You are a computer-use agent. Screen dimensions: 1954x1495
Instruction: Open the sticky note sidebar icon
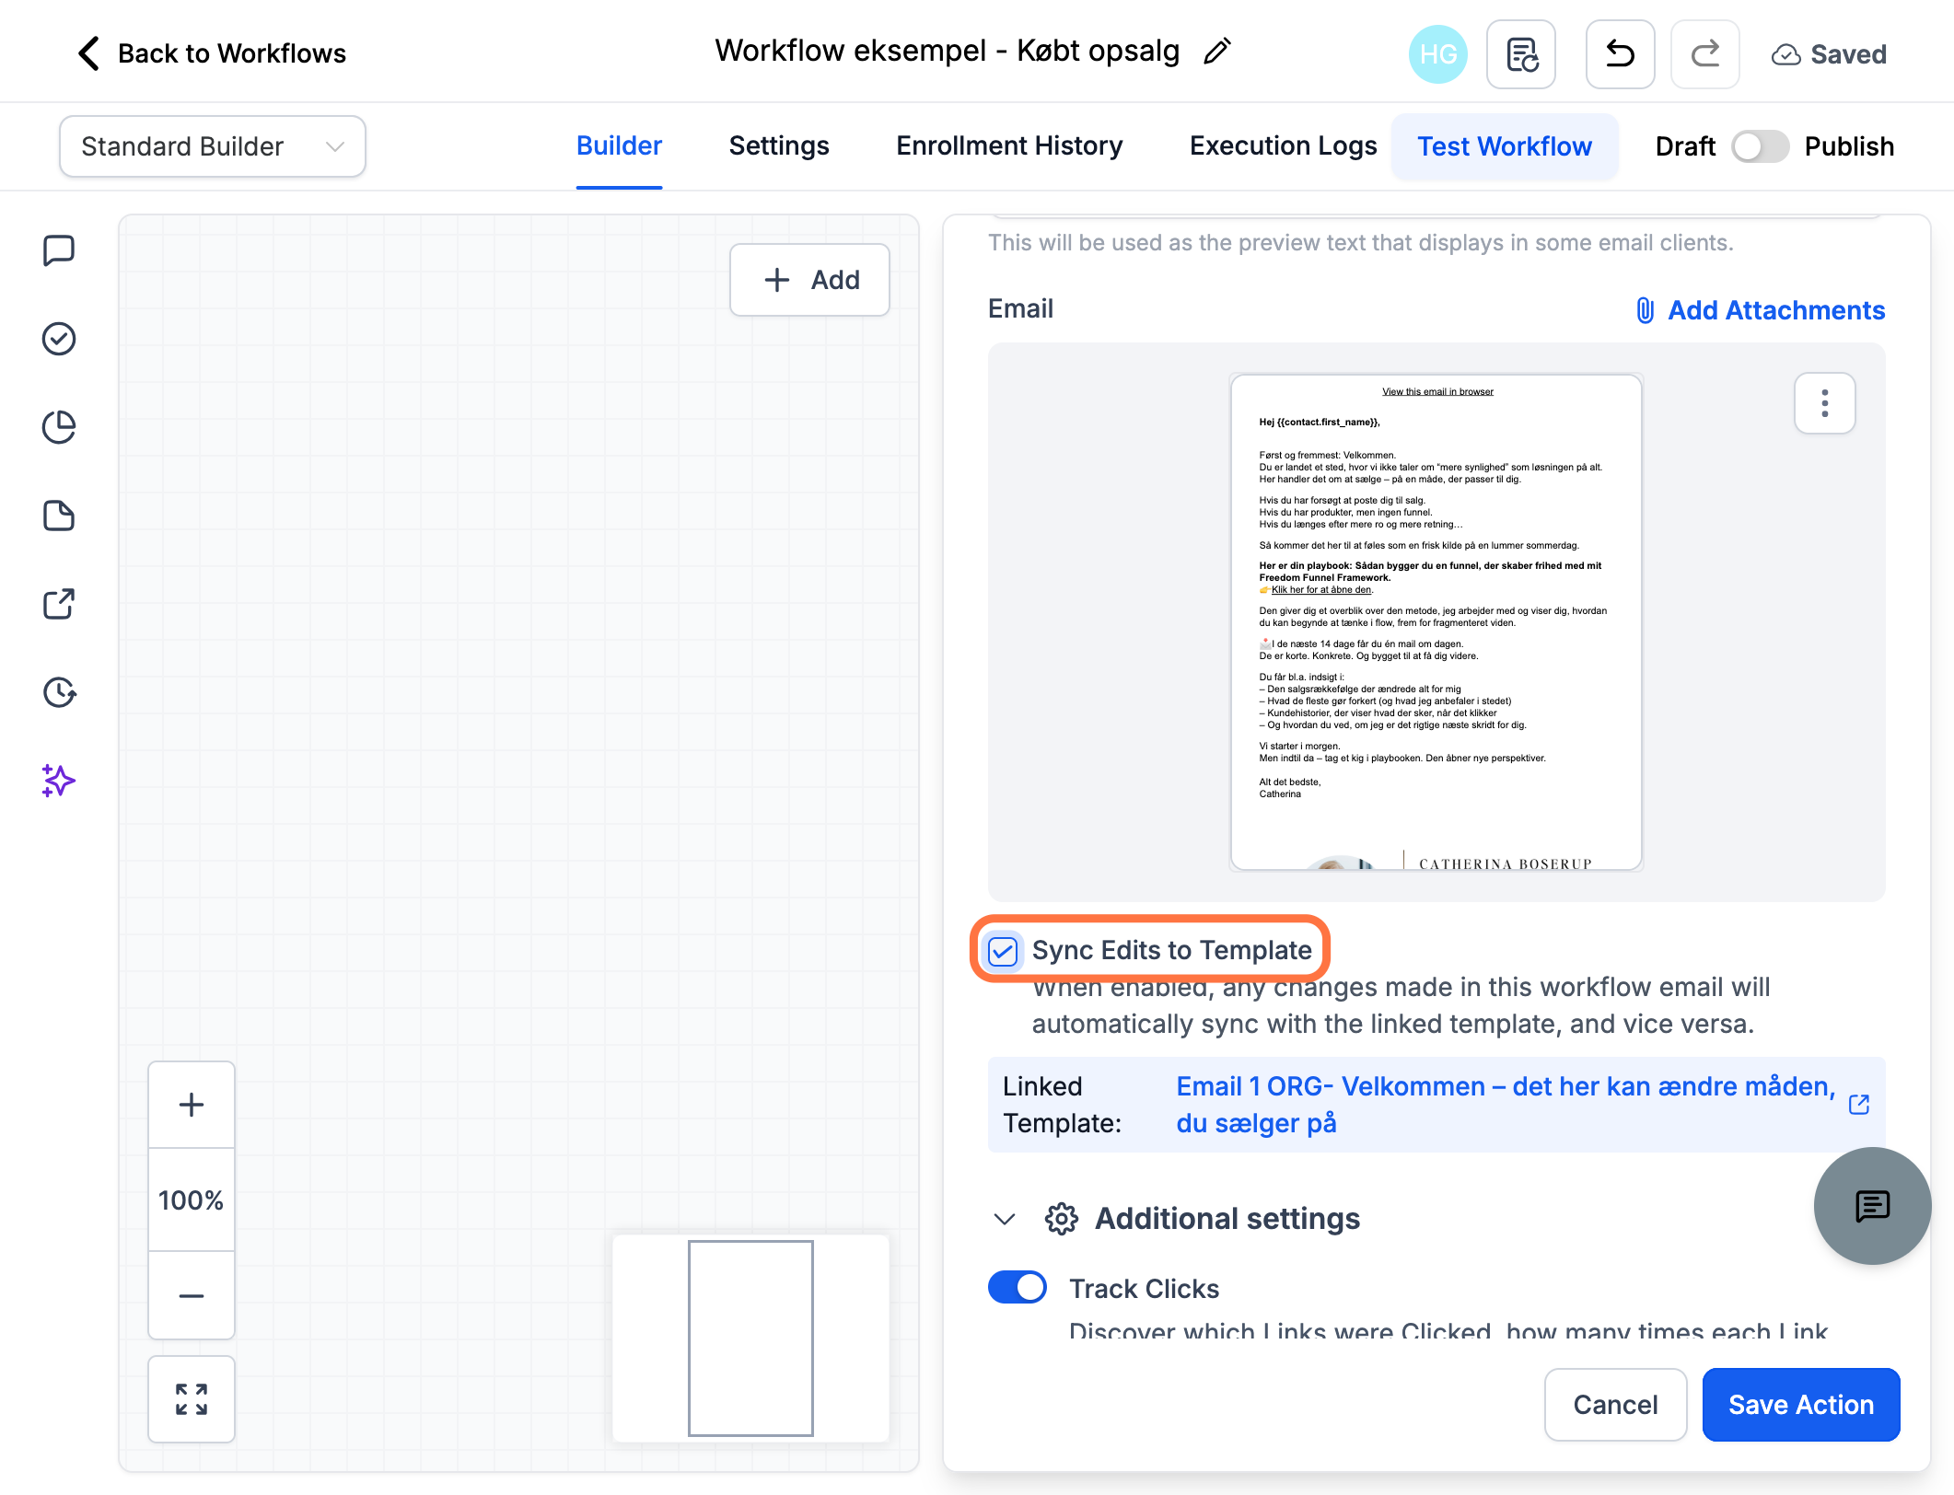[59, 516]
